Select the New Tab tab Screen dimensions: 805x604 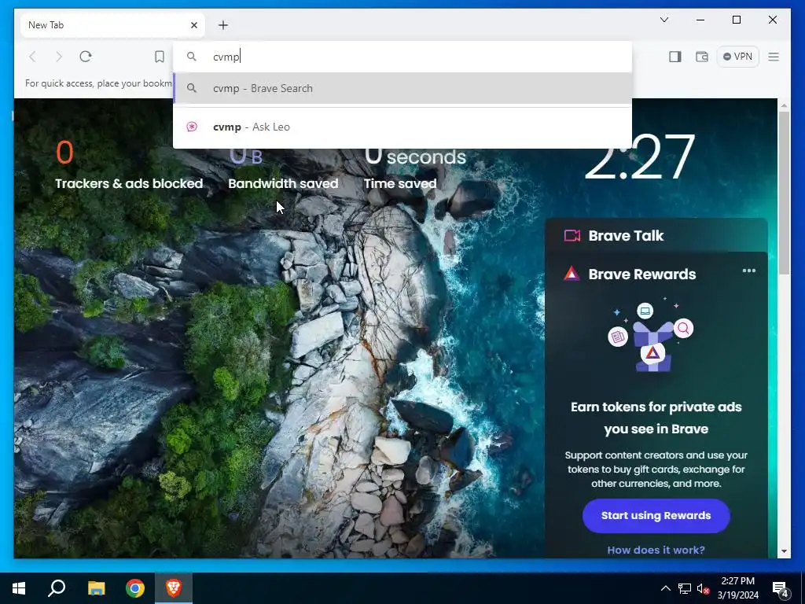coord(112,25)
